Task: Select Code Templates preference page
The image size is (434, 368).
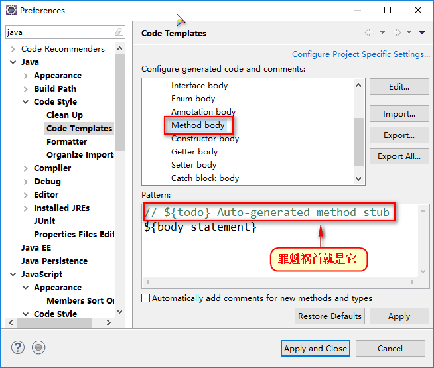Action: [x=79, y=128]
